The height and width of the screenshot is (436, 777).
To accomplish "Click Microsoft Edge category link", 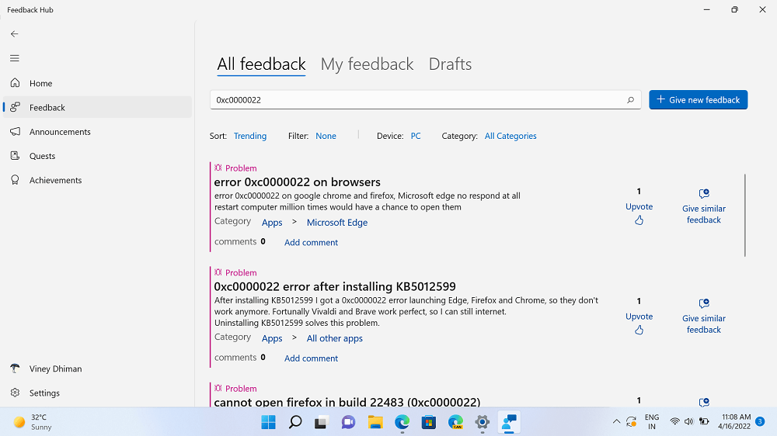I will (x=337, y=223).
